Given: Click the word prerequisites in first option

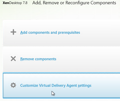Looking at the screenshot, I should 69,33.
